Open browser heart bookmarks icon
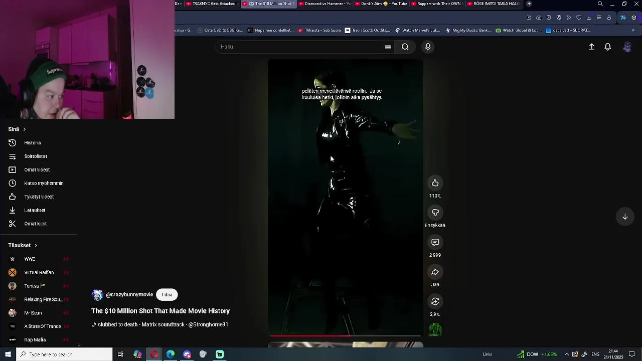 (x=579, y=18)
